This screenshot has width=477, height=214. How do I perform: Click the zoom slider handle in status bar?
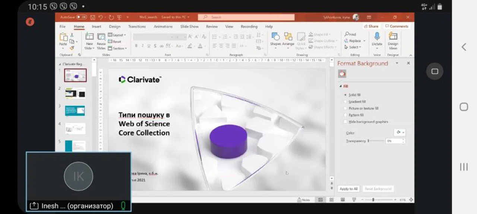373,200
